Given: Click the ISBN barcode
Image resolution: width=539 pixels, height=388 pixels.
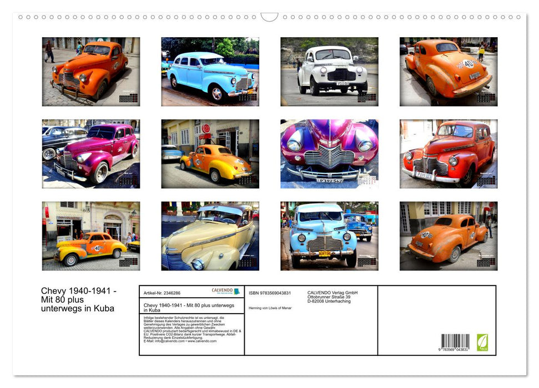Looking at the screenshot, I should click(455, 341).
